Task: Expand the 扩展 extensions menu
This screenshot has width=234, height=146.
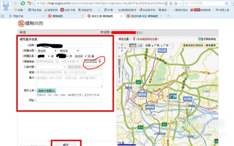Action: click(x=110, y=10)
